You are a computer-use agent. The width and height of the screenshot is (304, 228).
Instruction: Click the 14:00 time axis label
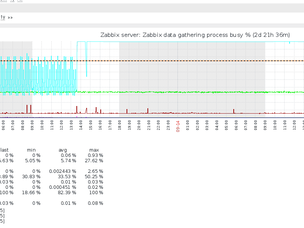pos(81,125)
